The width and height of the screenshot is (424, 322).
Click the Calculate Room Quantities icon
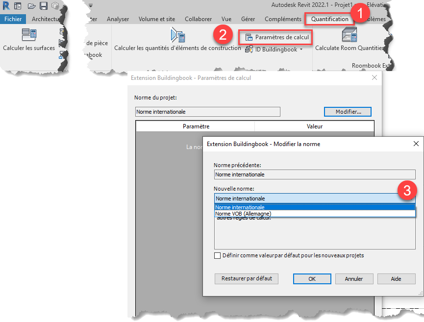[349, 35]
